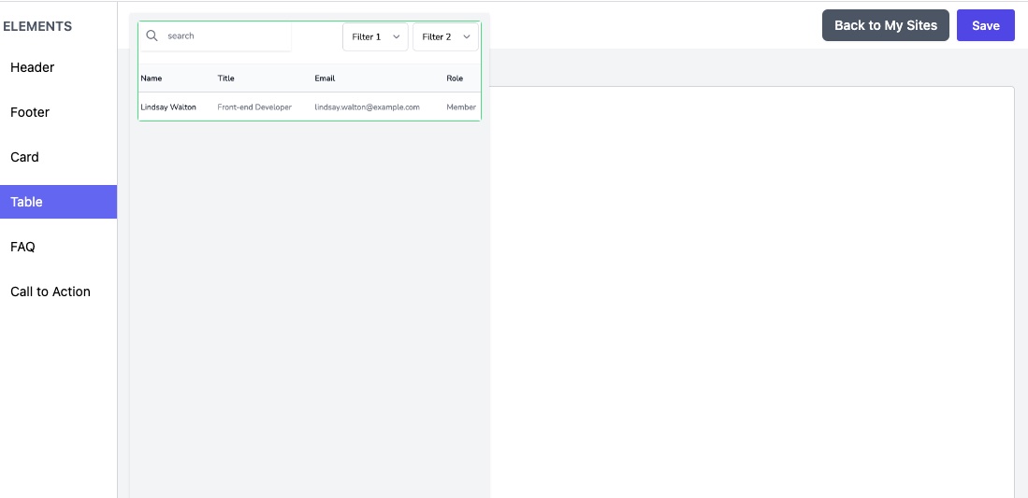The width and height of the screenshot is (1028, 498).
Task: Click the Name column header
Action: (x=152, y=78)
